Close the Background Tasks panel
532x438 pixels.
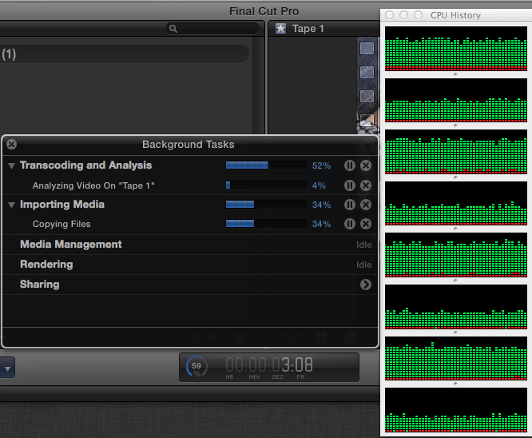pyautogui.click(x=11, y=145)
